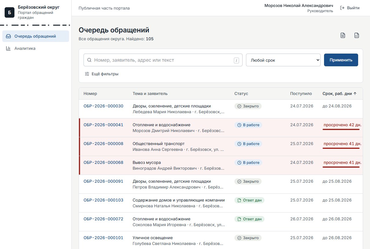Open request ОБР-2026-000068

pyautogui.click(x=103, y=162)
